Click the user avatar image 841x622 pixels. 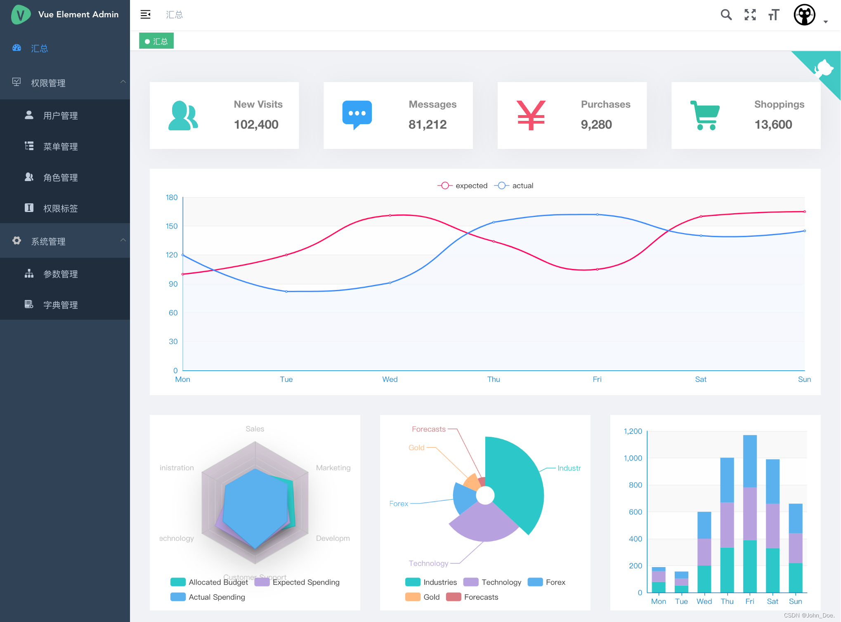[x=804, y=15]
